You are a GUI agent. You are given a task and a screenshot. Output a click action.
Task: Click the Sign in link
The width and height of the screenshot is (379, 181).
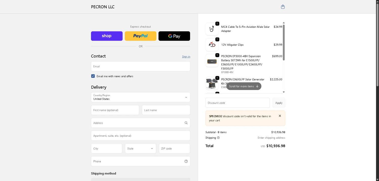[186, 56]
